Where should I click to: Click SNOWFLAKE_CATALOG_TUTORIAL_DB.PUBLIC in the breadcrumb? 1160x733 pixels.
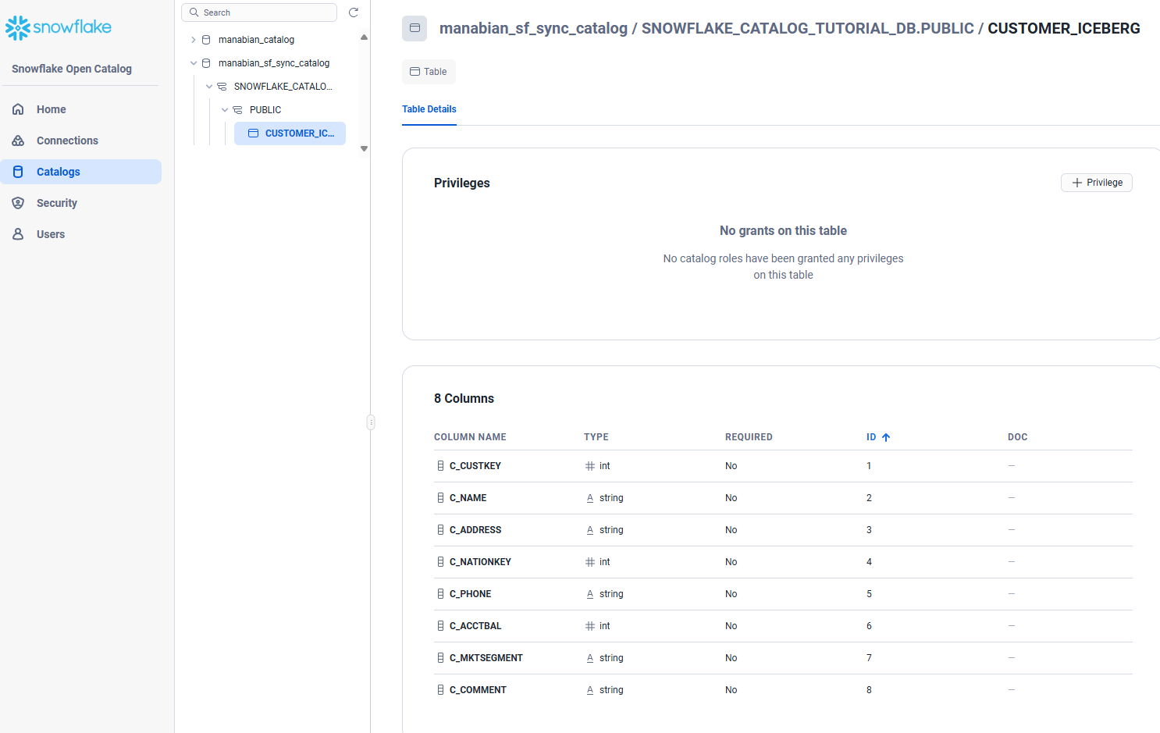pos(808,28)
